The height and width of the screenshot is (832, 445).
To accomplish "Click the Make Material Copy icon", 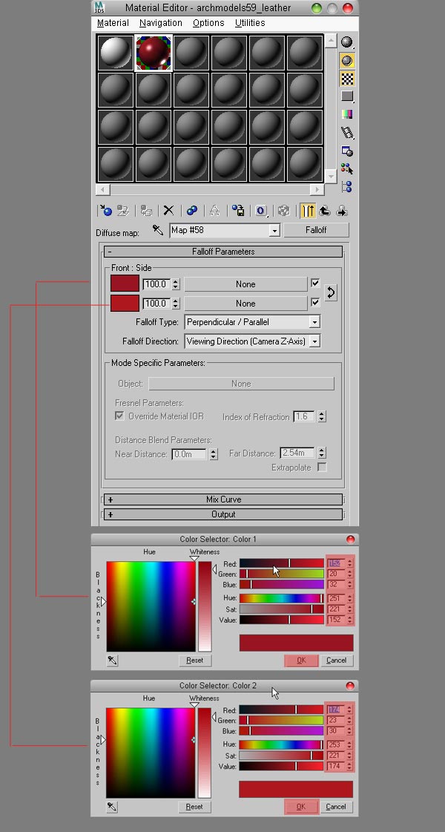I will [192, 211].
